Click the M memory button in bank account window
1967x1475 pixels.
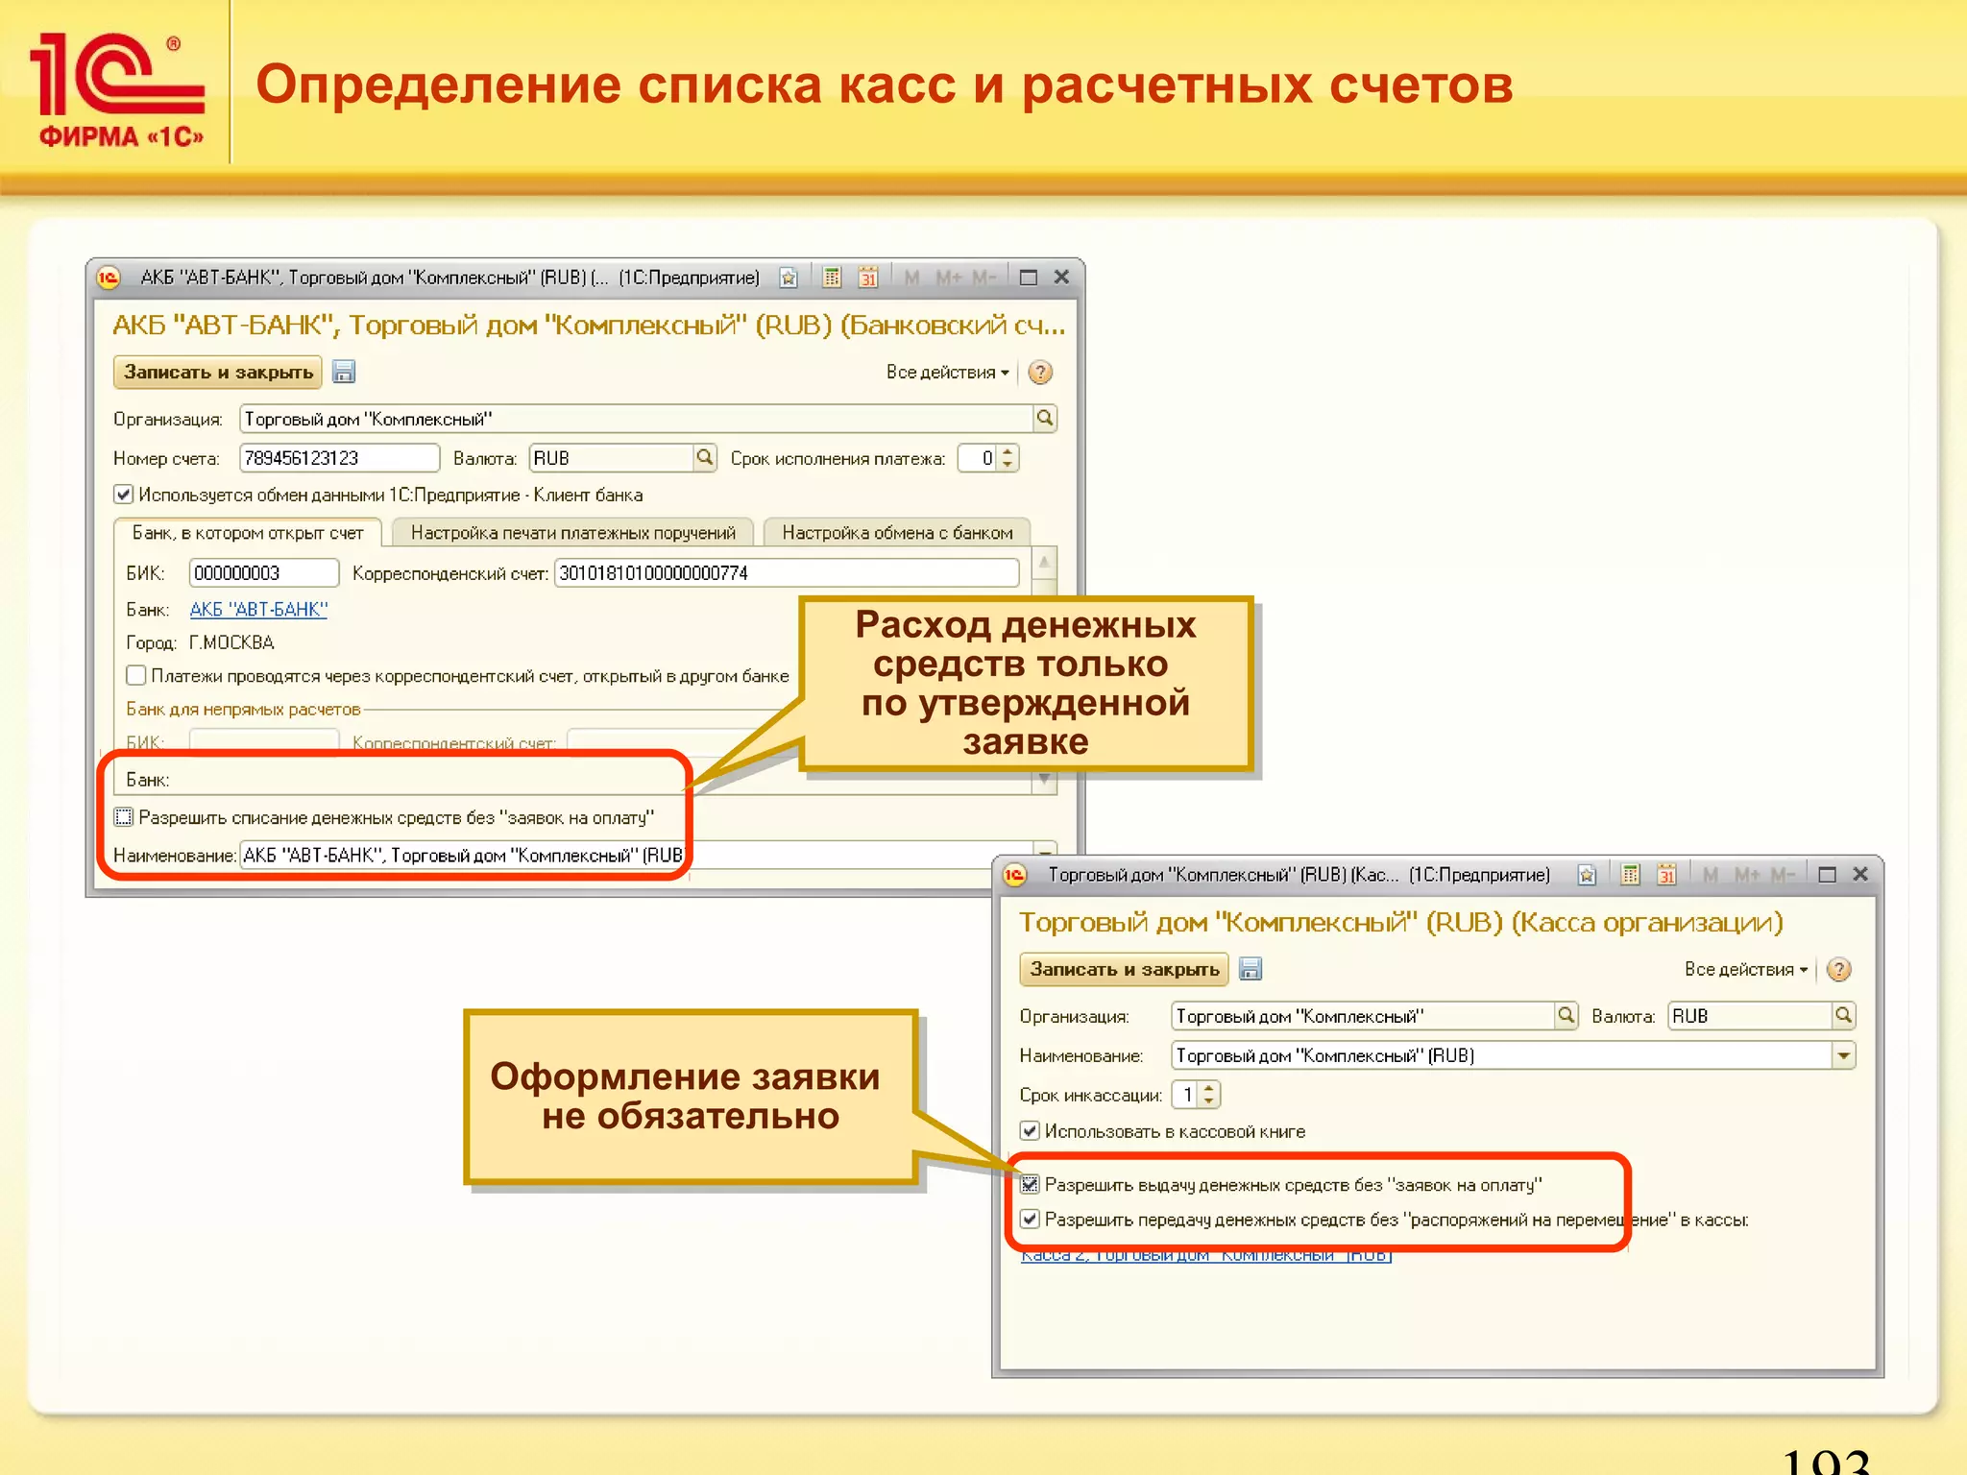click(x=911, y=278)
